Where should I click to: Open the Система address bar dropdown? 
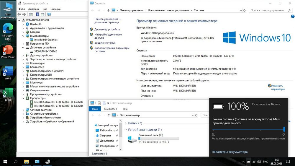tap(241, 11)
